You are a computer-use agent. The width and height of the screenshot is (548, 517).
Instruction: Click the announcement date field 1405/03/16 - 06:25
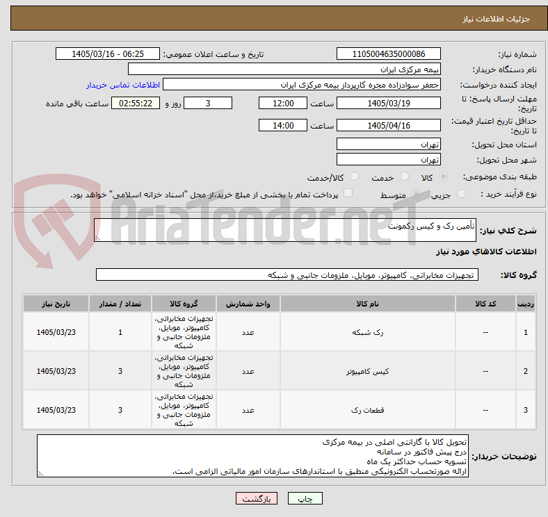[108, 54]
